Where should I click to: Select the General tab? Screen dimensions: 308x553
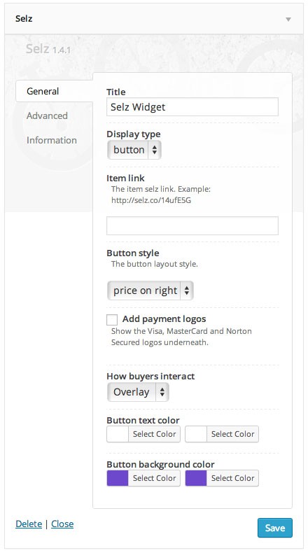pos(43,91)
